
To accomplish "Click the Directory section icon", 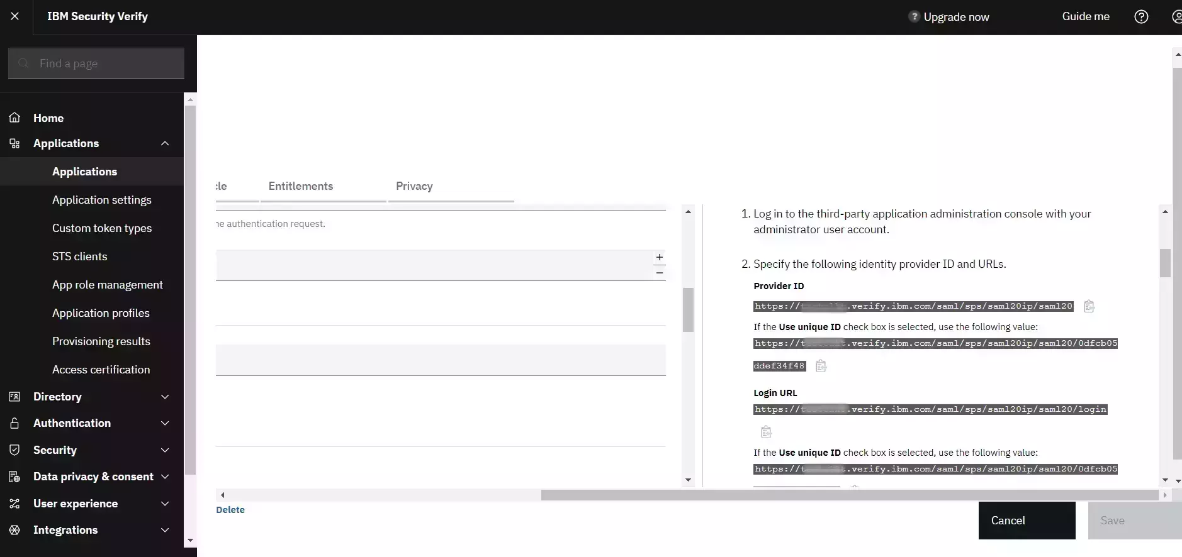I will (x=14, y=397).
